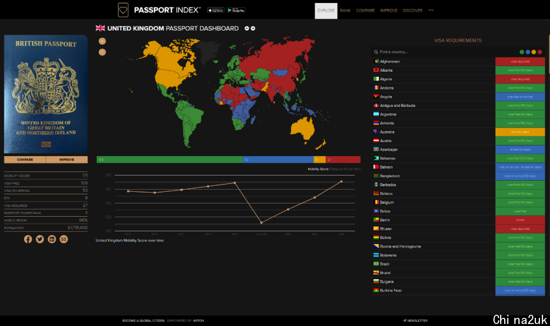The image size is (550, 326).
Task: Click the chart's final peak data point
Action: point(341,182)
